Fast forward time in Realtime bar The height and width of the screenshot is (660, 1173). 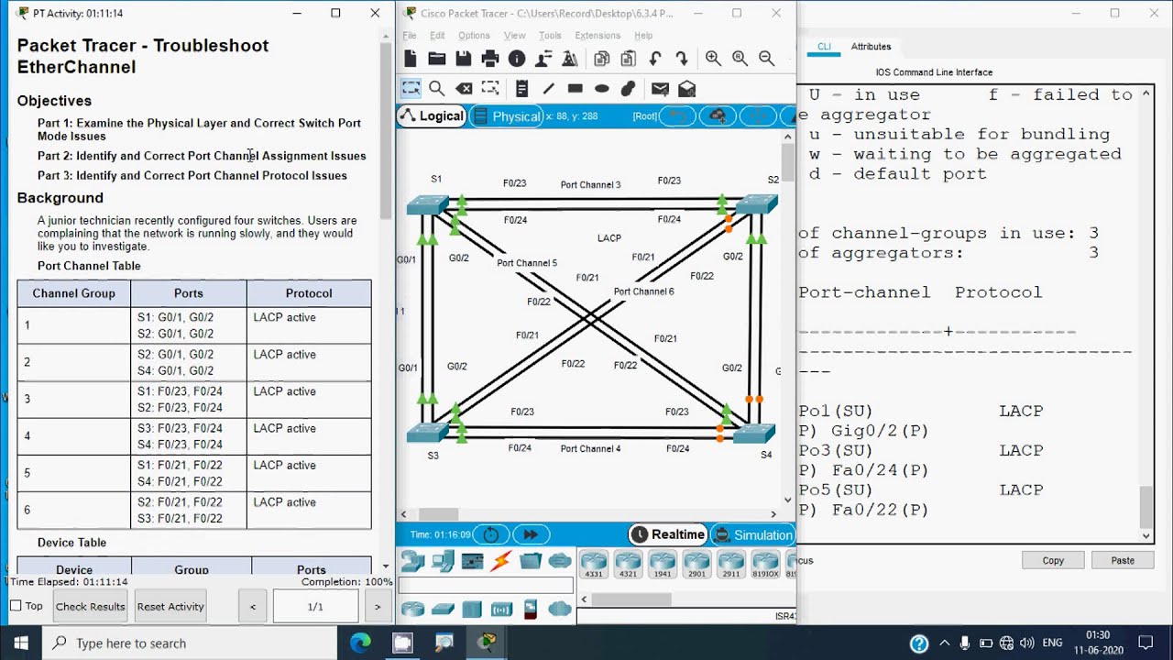point(530,534)
